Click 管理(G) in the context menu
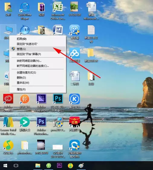The height and width of the screenshot is (170, 153). [37, 49]
